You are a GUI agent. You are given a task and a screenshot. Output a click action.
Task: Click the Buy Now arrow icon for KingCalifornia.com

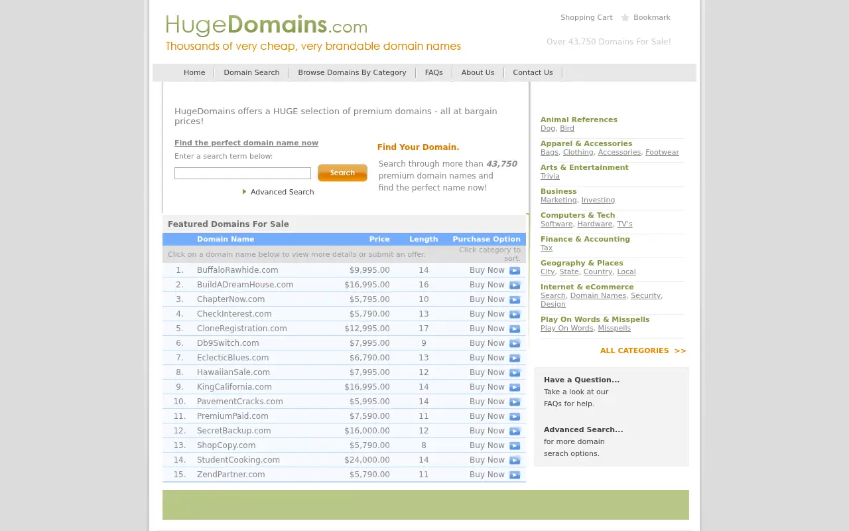[x=515, y=387]
